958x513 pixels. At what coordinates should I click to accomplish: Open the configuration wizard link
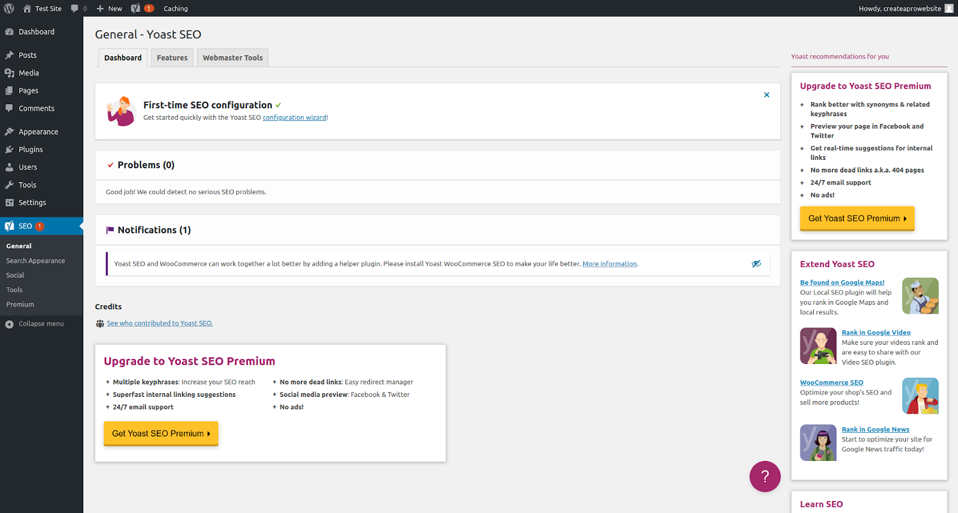[295, 118]
